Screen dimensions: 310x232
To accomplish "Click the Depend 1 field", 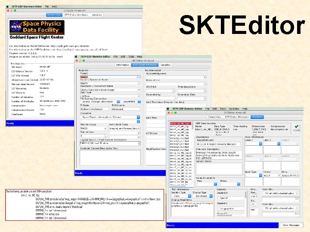I will [231, 208].
